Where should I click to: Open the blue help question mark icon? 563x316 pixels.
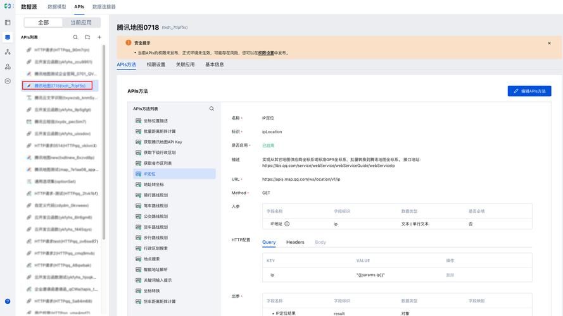[x=8, y=301]
